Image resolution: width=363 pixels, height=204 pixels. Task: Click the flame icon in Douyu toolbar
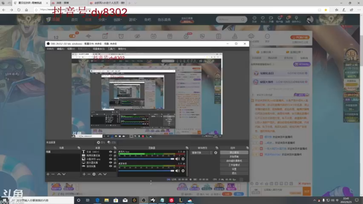[186, 36]
